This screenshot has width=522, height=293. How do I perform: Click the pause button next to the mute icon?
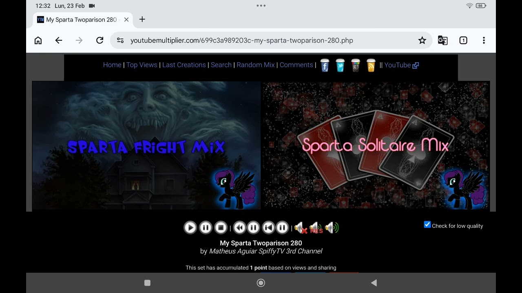click(x=282, y=227)
